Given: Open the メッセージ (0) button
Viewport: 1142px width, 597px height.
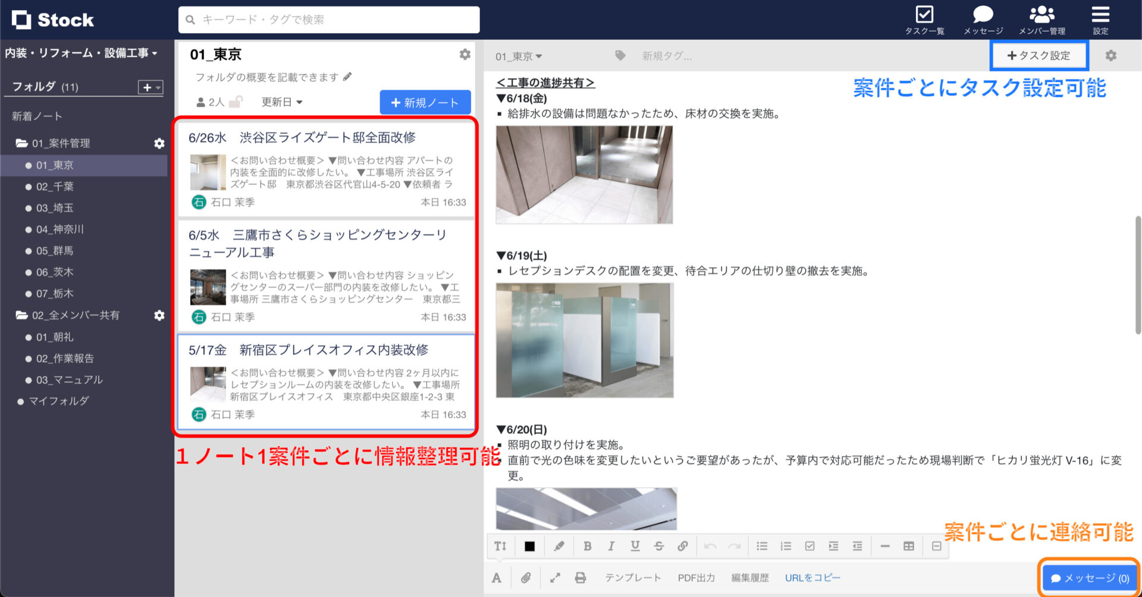Looking at the screenshot, I should (1090, 578).
